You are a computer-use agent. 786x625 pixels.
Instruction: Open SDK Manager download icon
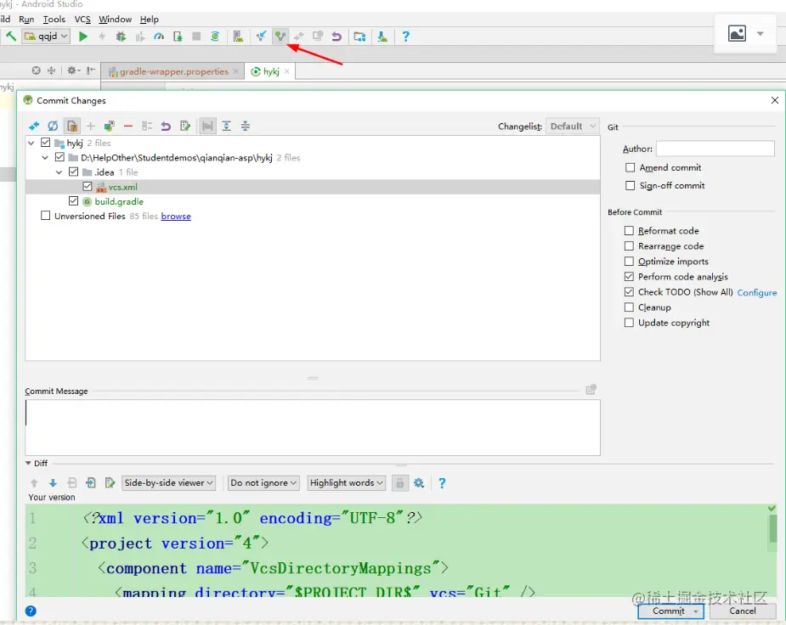point(382,37)
